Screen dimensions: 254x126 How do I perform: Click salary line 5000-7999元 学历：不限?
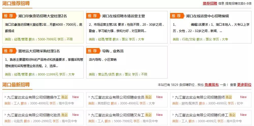point(39,39)
